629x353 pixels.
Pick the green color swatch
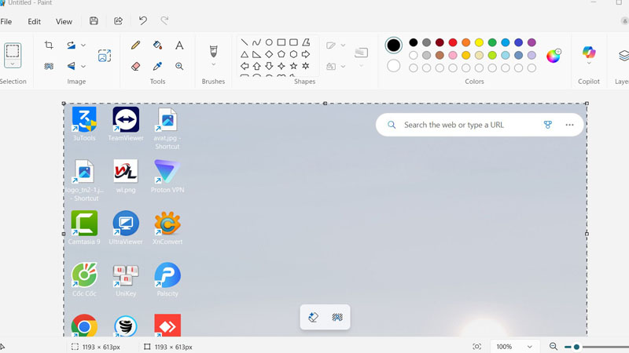click(492, 42)
